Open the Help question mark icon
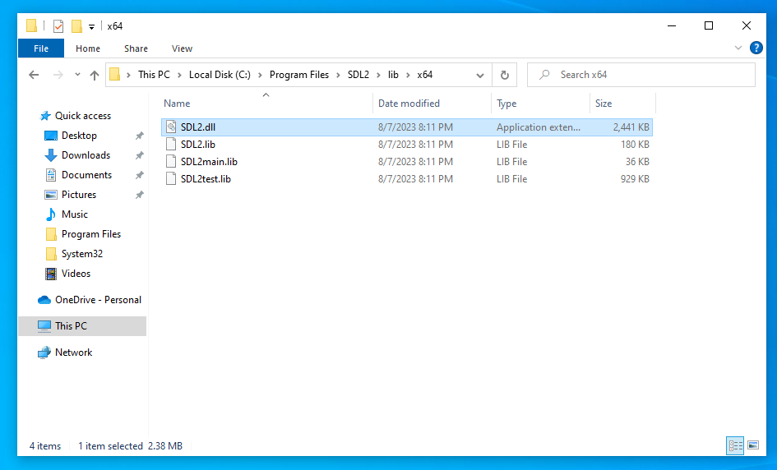The image size is (777, 470). [x=756, y=48]
